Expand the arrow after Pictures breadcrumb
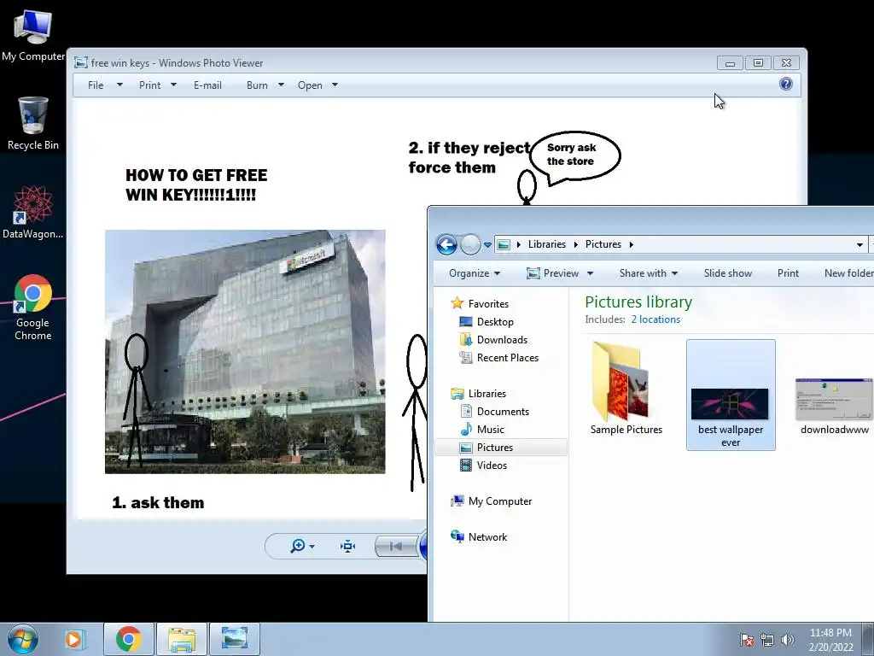Viewport: 874px width, 656px height. coord(631,245)
